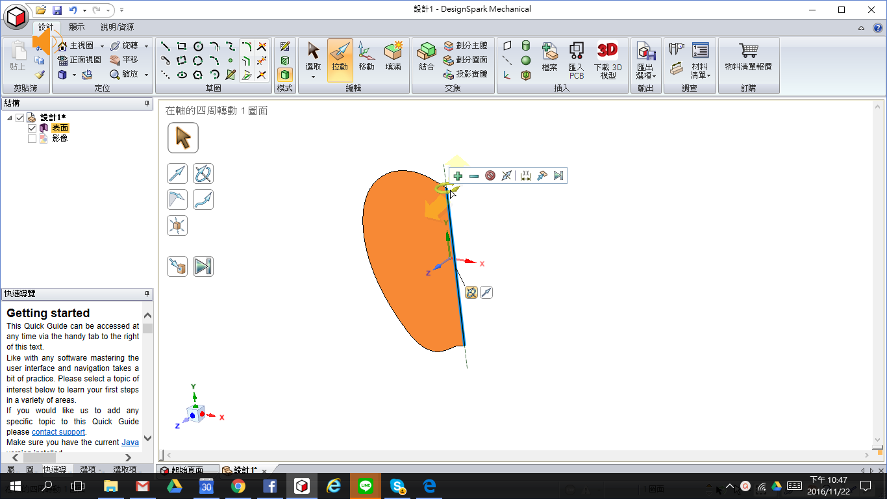Click 劃分主體 (Split Body) button
Viewport: 887px width, 499px height.
(465, 45)
